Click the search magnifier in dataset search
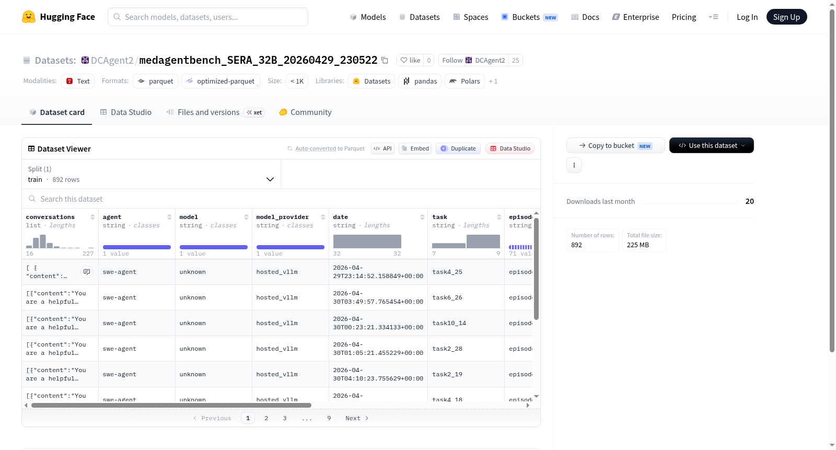The width and height of the screenshot is (836, 450). pos(32,199)
